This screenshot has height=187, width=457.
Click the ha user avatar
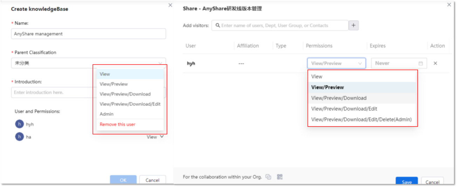coord(19,137)
